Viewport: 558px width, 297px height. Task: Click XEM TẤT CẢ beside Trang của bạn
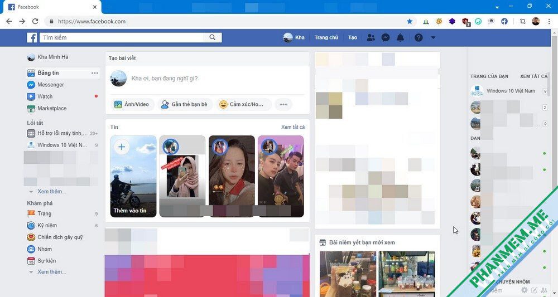pos(534,76)
